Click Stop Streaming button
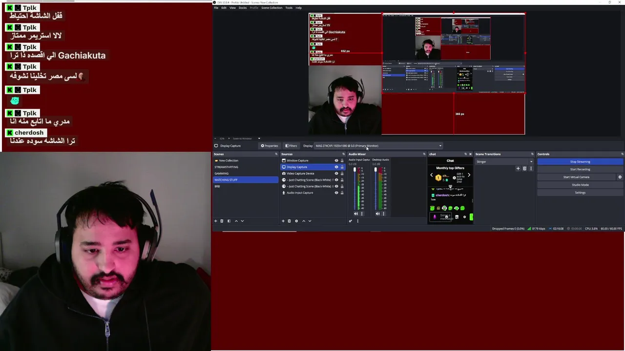The image size is (625, 351). (x=580, y=161)
